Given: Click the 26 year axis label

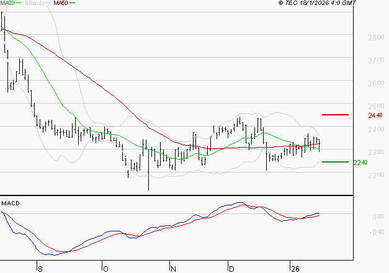Looking at the screenshot, I should click(295, 269).
